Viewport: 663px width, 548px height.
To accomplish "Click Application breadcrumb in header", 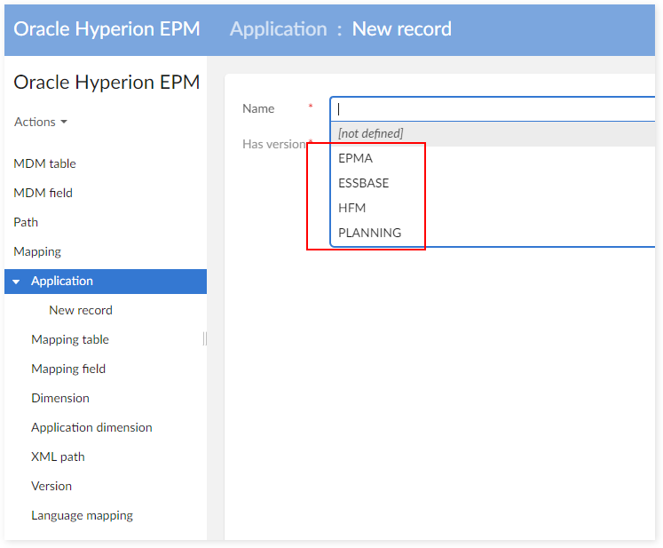I will pyautogui.click(x=278, y=28).
